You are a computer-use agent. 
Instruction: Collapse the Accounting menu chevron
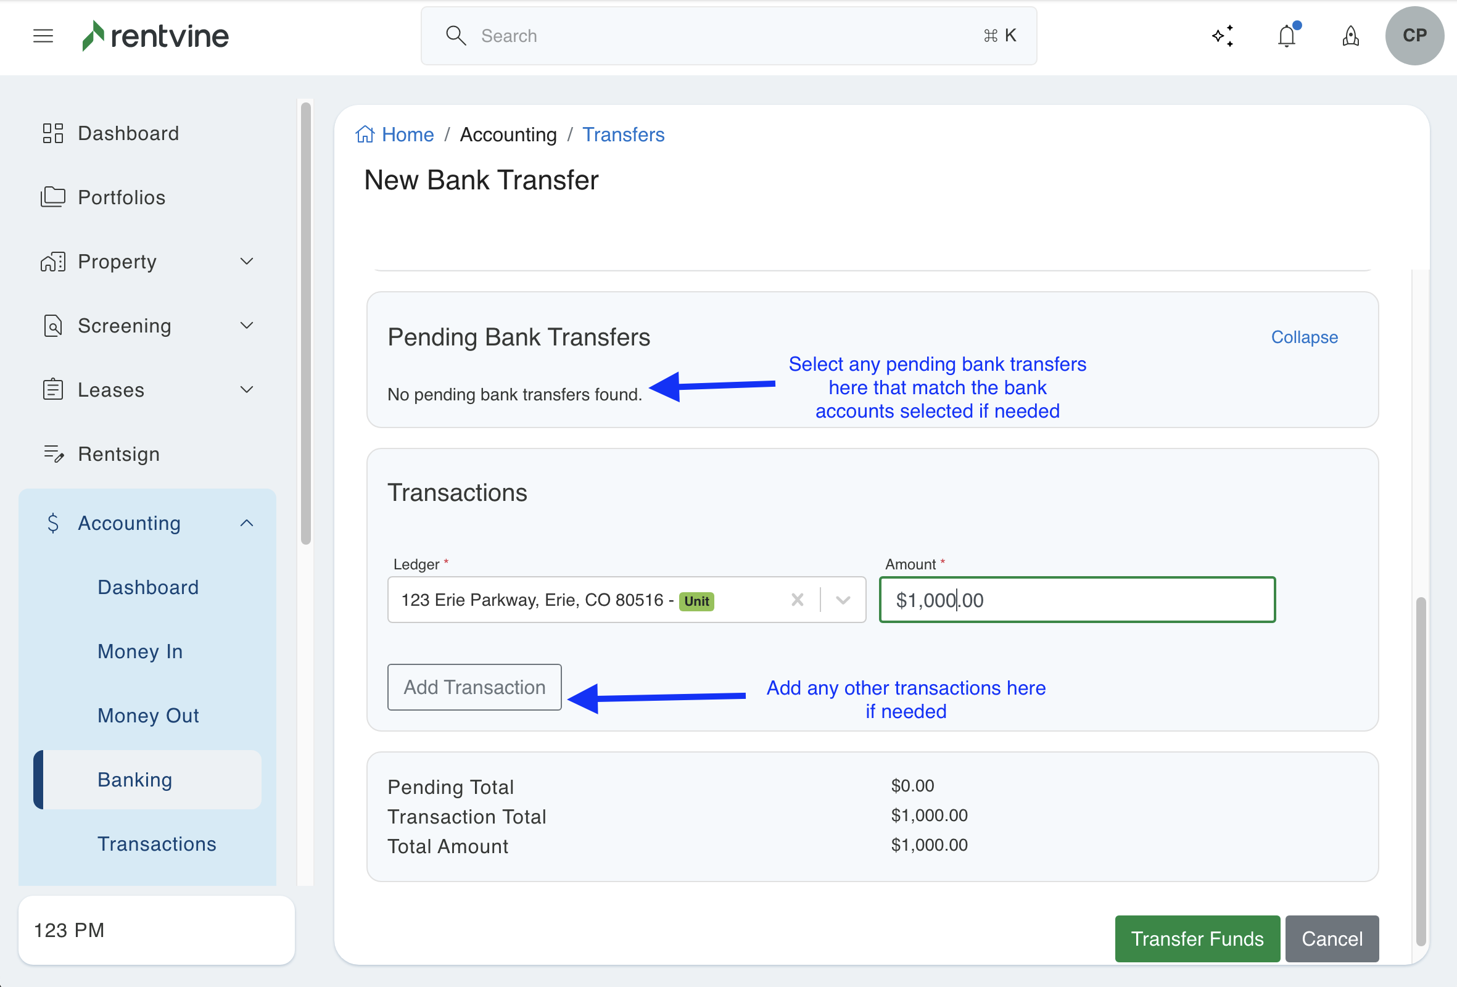click(x=247, y=523)
